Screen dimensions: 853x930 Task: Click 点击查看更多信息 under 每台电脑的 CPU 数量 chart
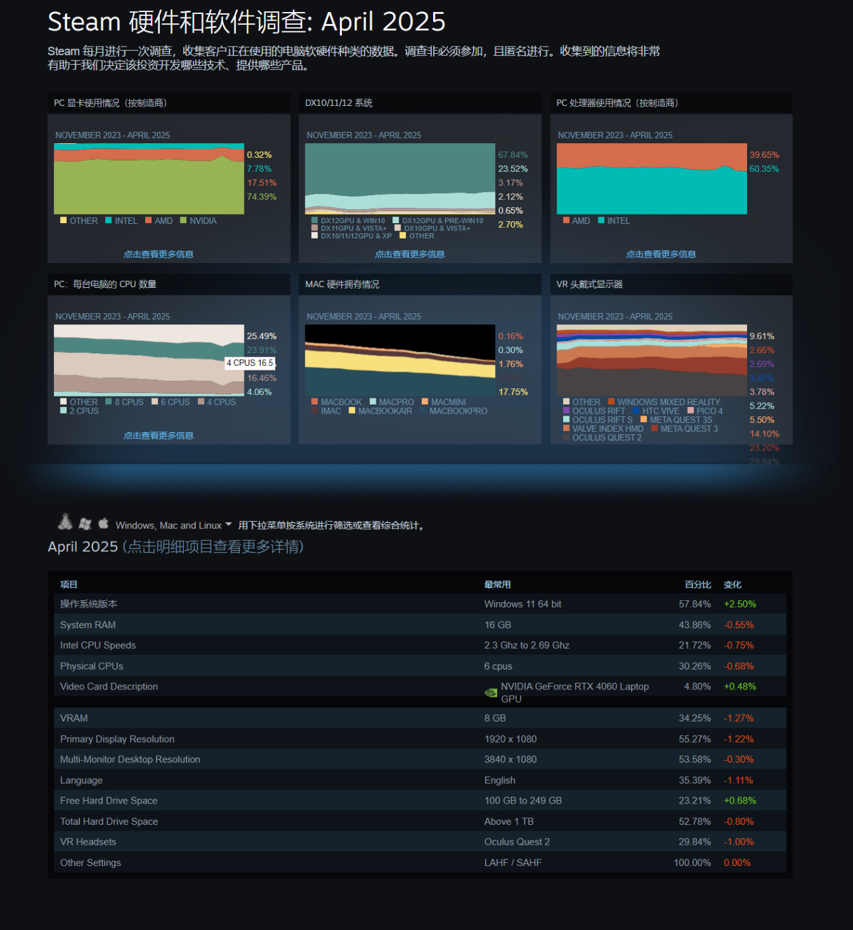pos(159,436)
